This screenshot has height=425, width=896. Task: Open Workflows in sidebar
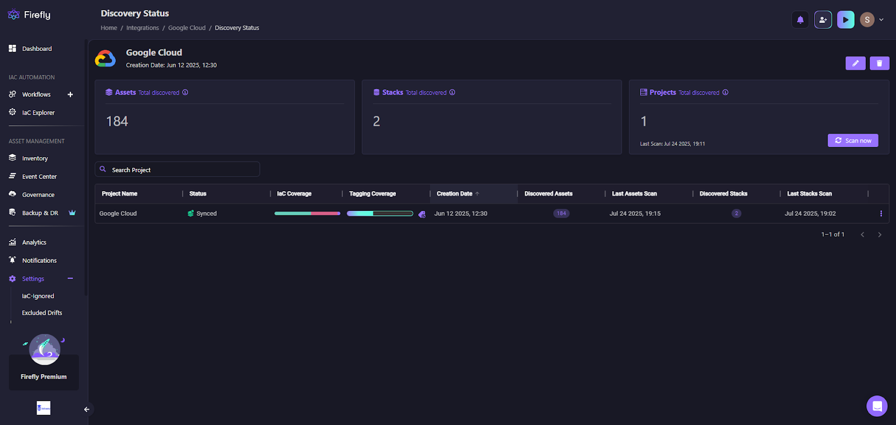pos(36,95)
